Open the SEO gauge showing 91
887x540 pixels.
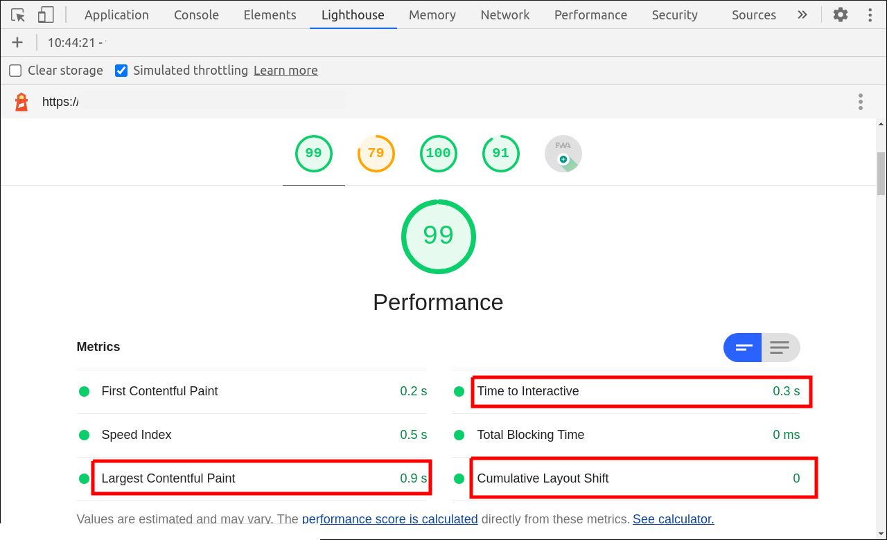coord(500,153)
